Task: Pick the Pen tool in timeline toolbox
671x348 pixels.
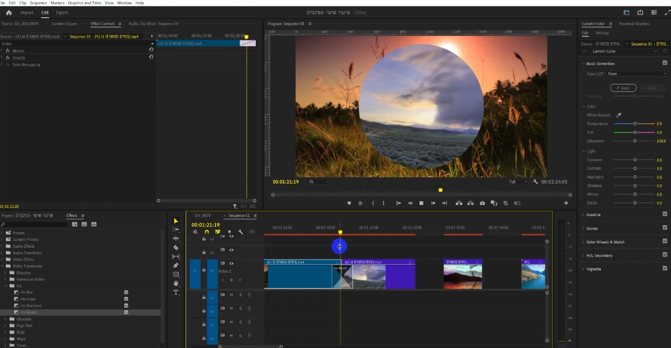Action: click(176, 265)
